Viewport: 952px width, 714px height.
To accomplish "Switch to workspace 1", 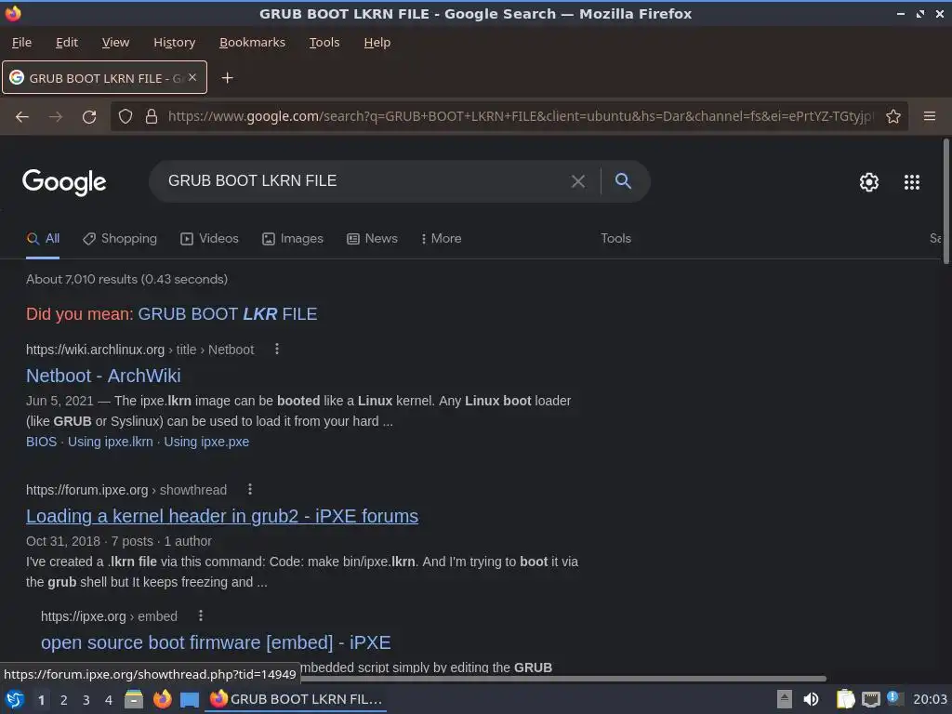I will pos(41,700).
